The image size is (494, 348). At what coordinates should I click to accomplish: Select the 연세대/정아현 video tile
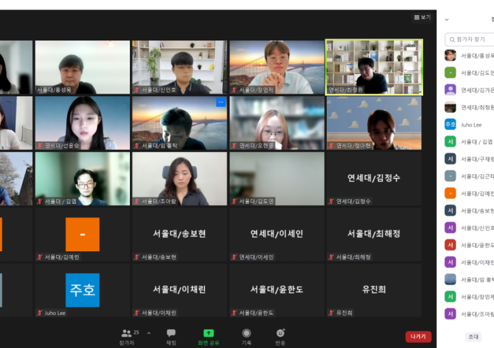[x=374, y=123]
